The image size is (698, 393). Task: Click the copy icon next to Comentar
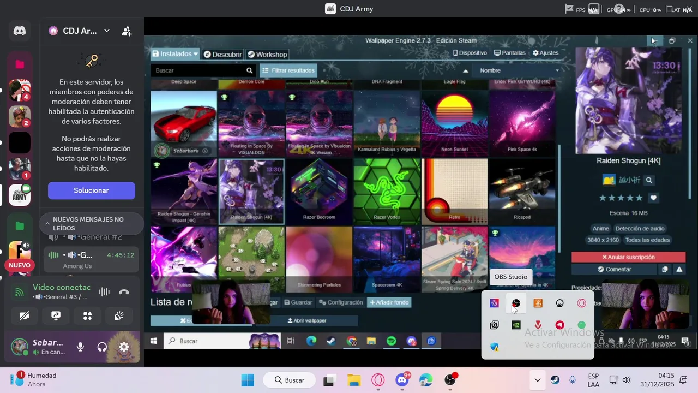(665, 270)
